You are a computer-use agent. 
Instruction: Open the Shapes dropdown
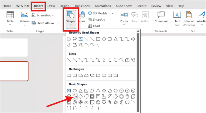point(71,19)
